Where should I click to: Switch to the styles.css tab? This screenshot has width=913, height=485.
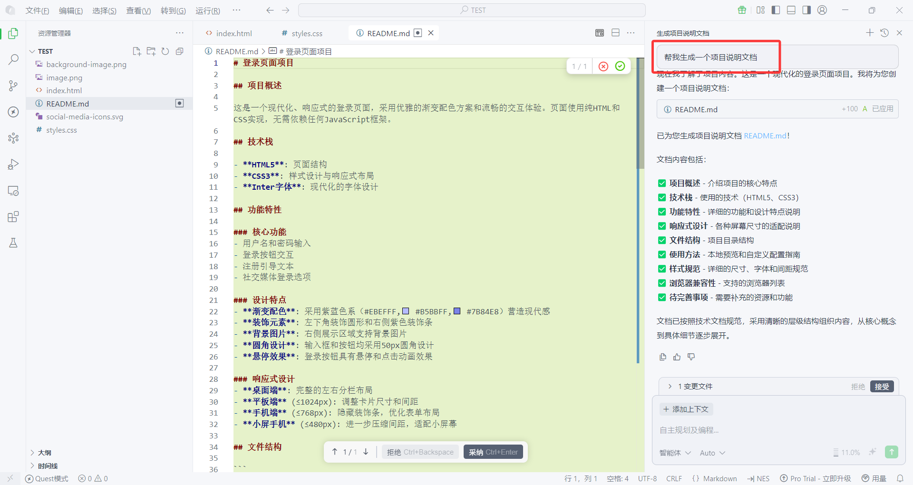[x=307, y=33]
